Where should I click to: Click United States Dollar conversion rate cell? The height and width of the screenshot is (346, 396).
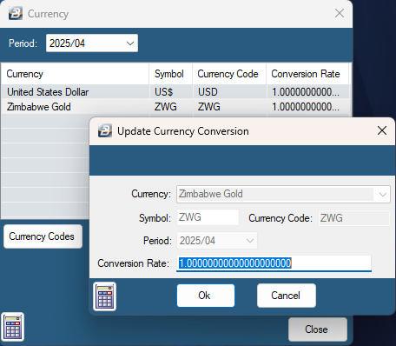coord(307,92)
